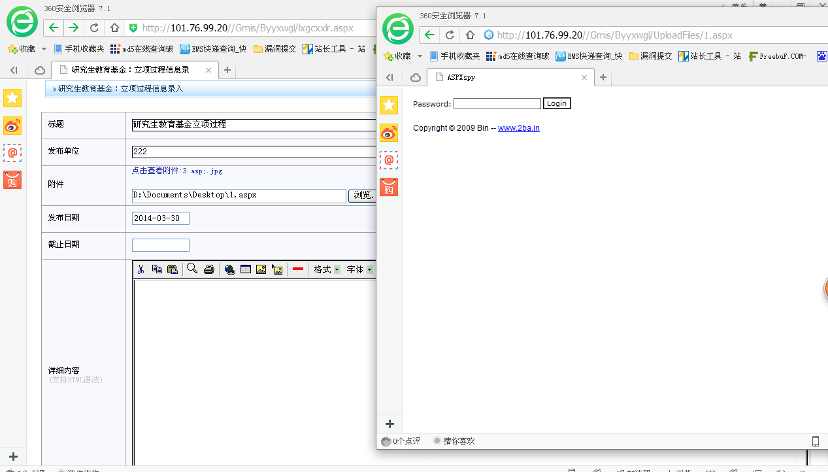Reload the 1.aspx page in ASPXspy window
Viewport: 828px width, 472px height.
click(x=450, y=35)
